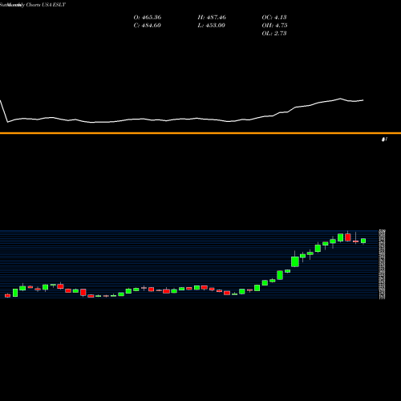
Task: Click the open price value O: 465.36
Action: tap(148, 18)
